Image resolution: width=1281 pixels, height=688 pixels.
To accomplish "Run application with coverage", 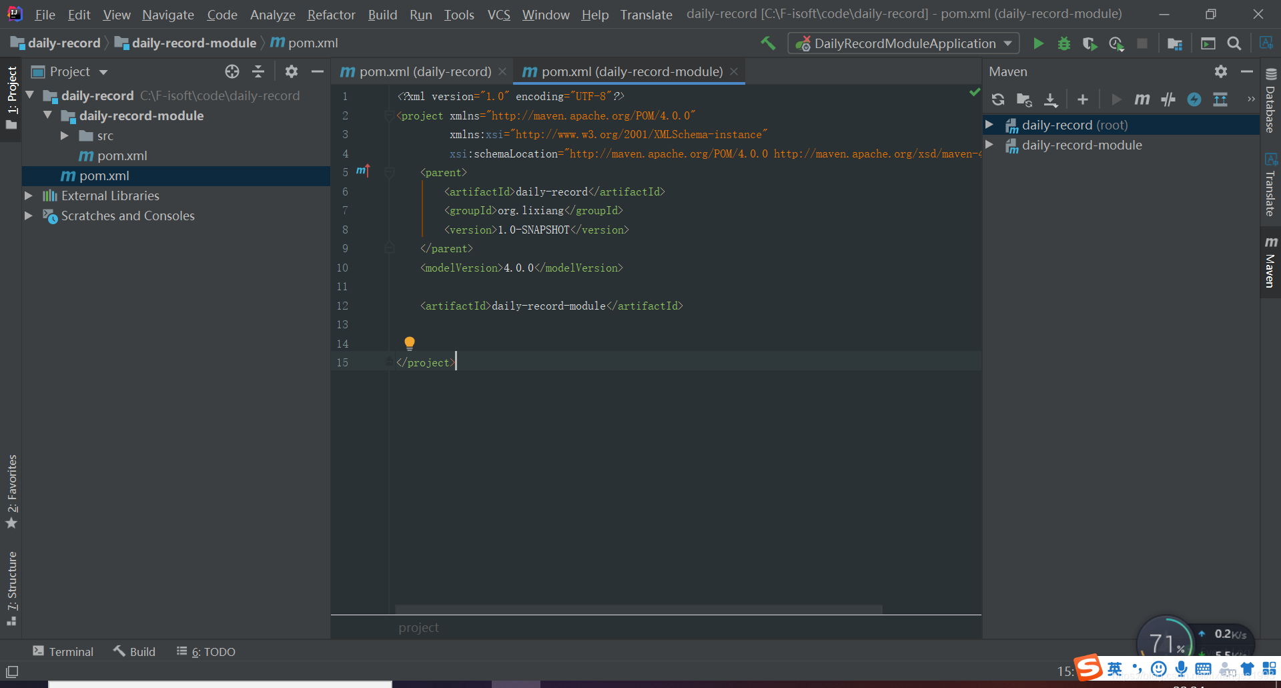I will pyautogui.click(x=1090, y=43).
